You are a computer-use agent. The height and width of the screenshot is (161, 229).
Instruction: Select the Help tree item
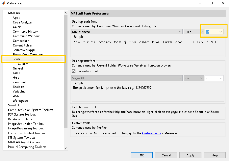tap(16, 78)
